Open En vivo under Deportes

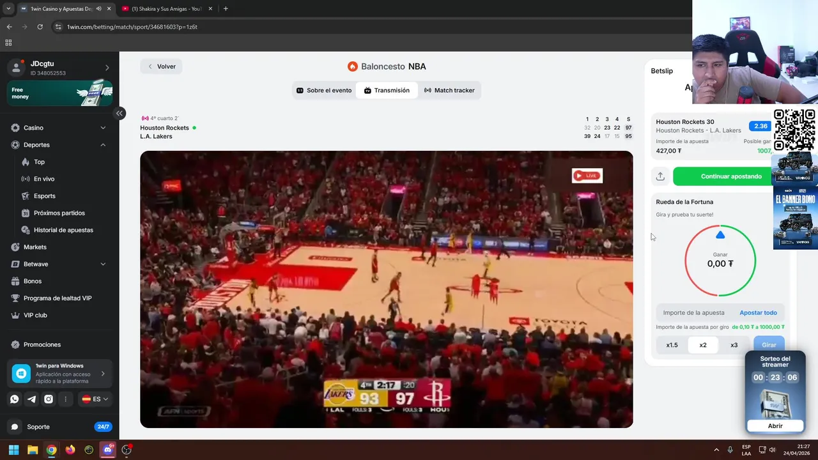(x=44, y=179)
